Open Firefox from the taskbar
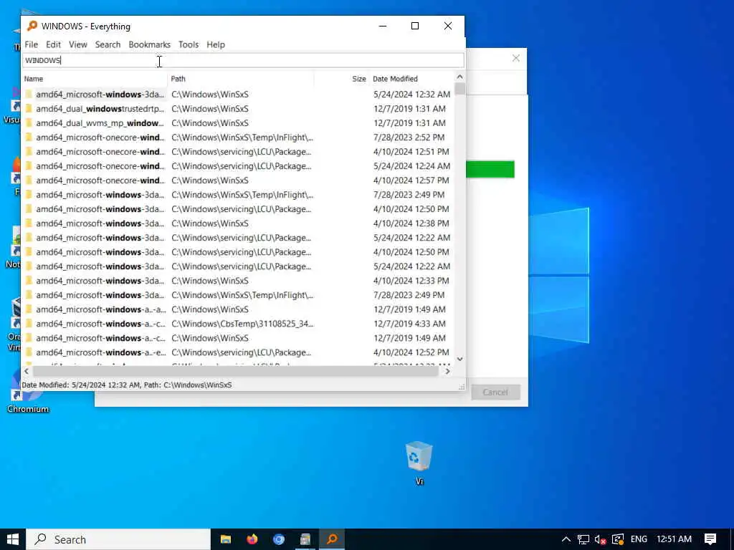This screenshot has height=550, width=734. [x=252, y=539]
